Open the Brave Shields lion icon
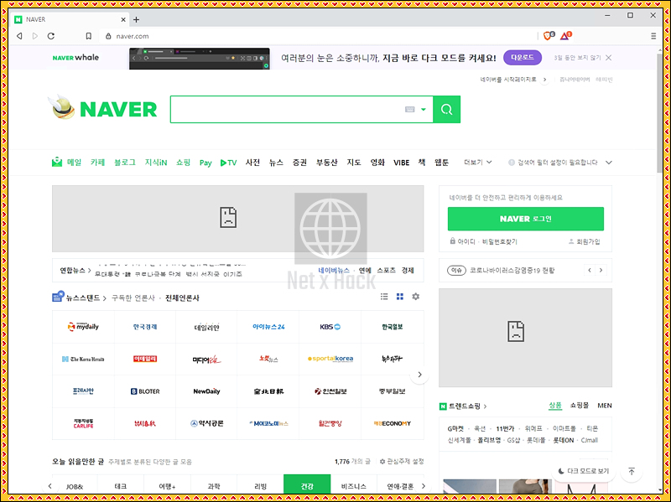 tap(549, 35)
